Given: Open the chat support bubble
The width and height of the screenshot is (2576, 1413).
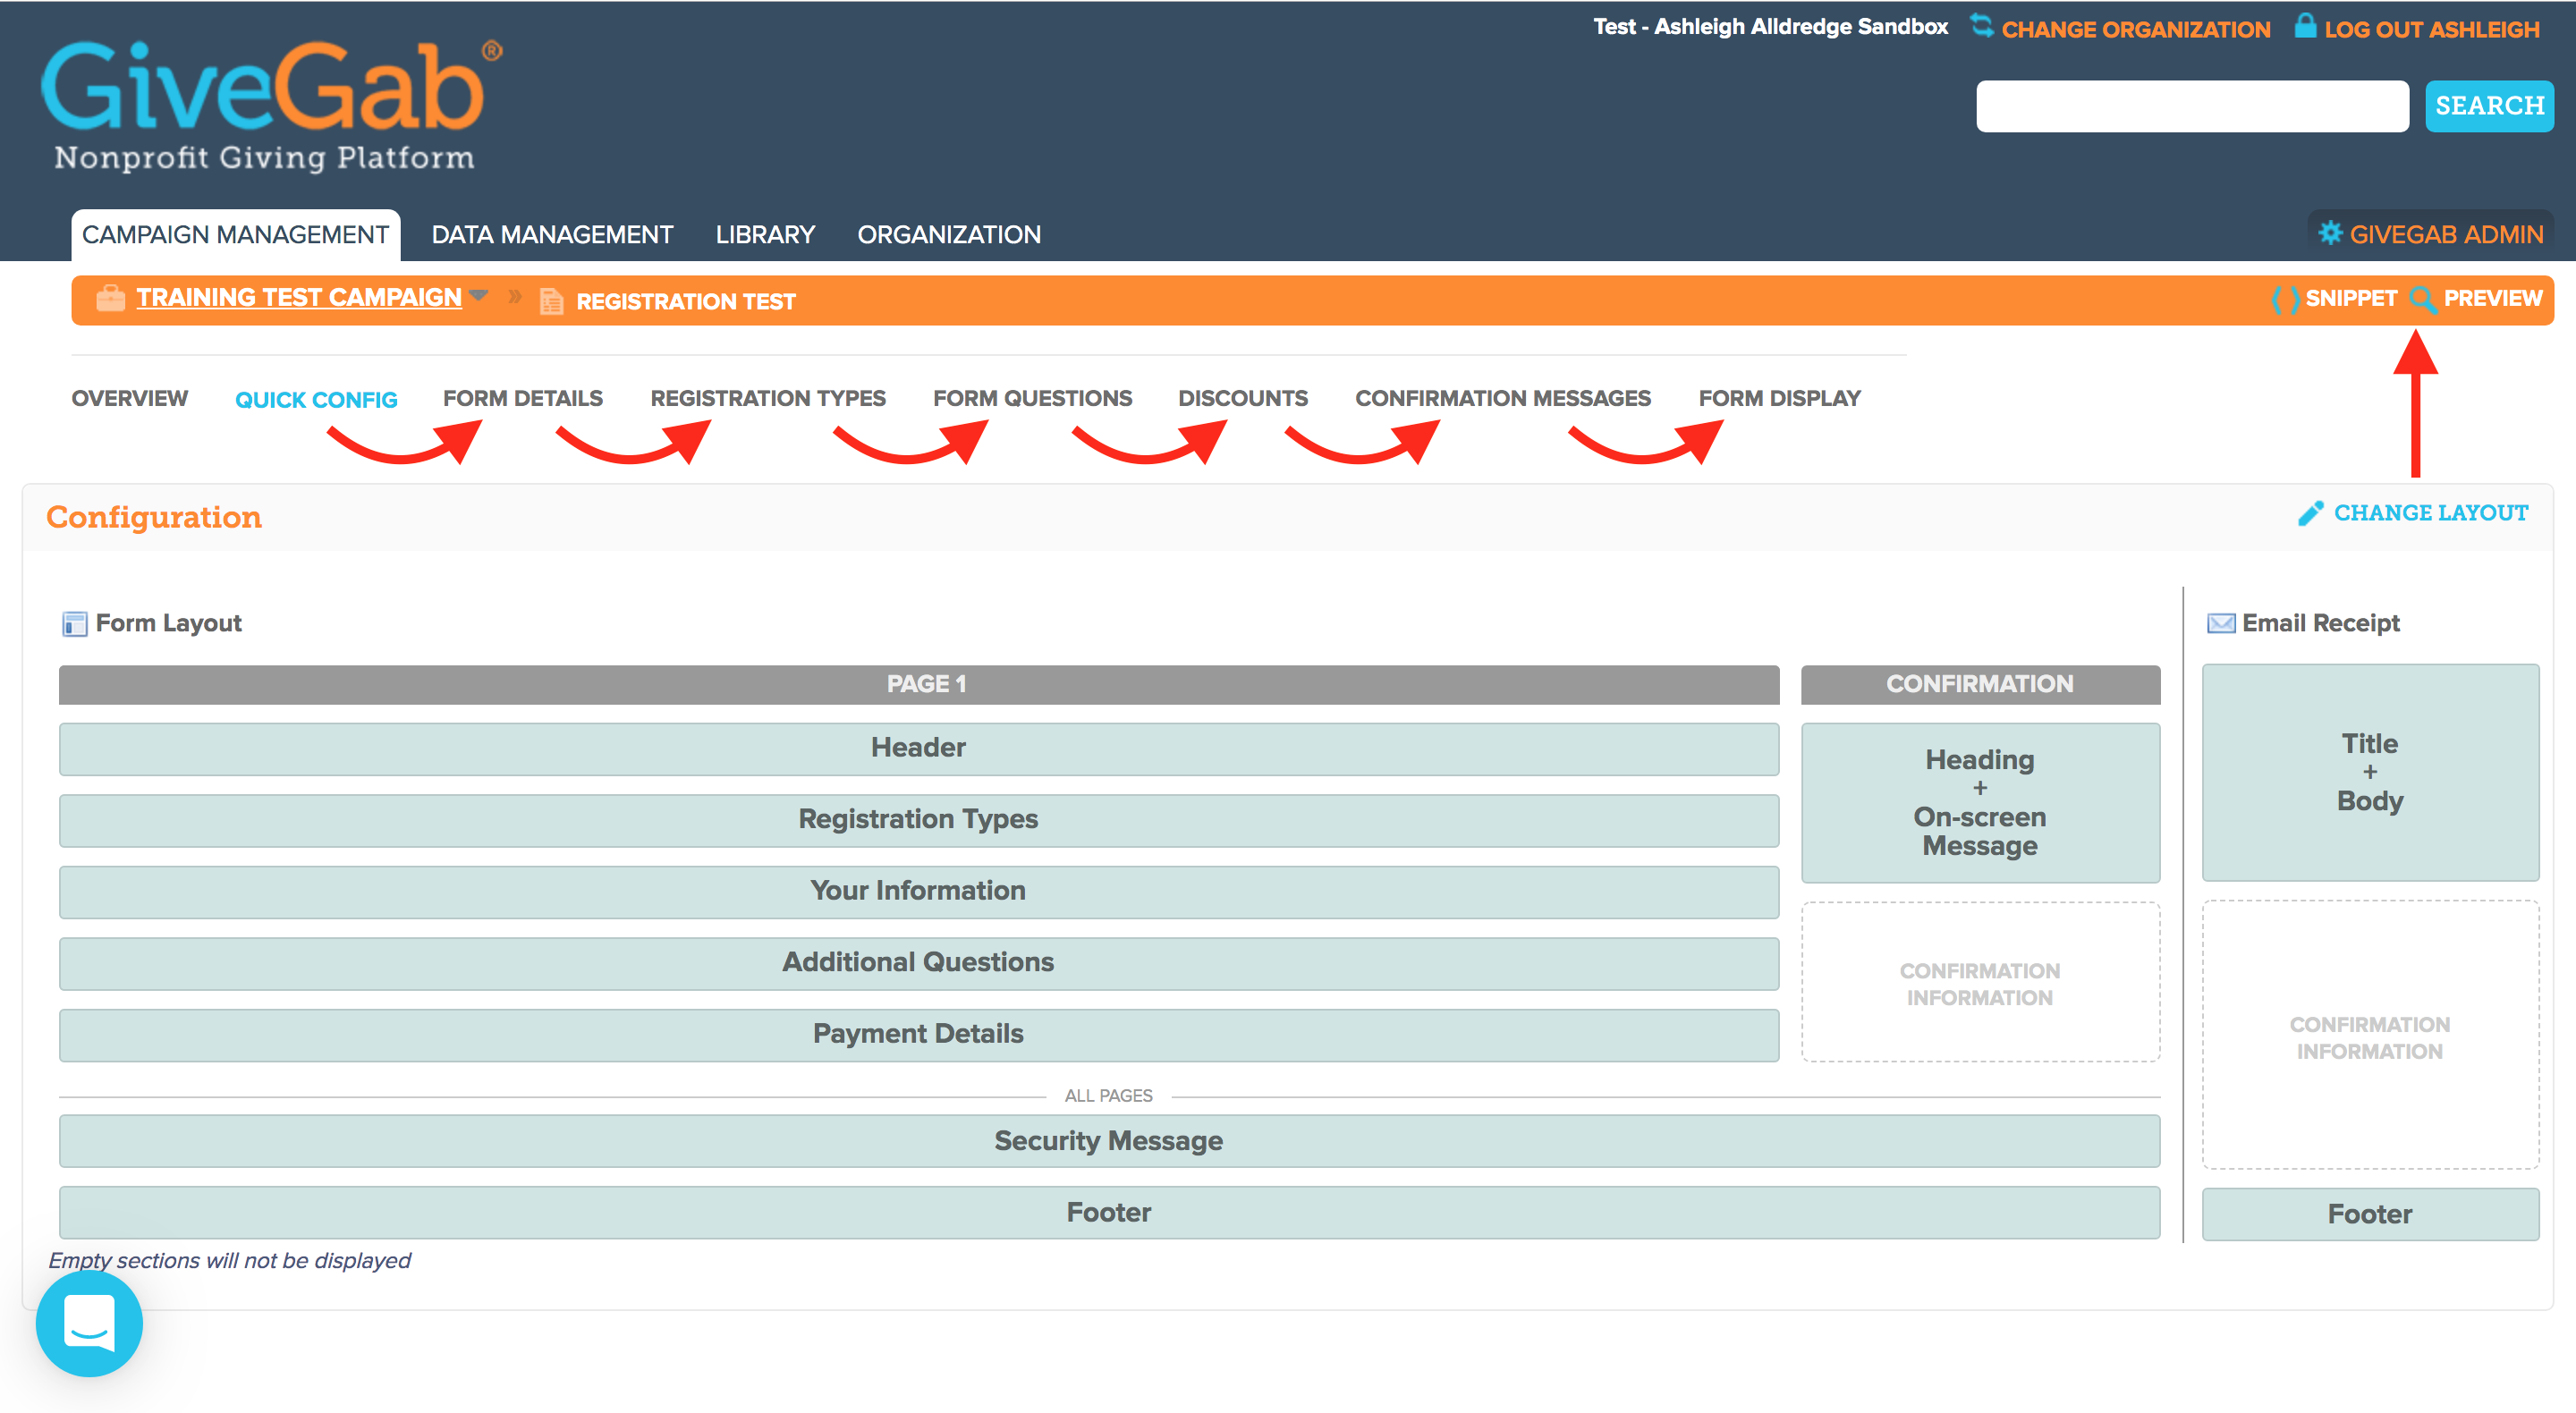Looking at the screenshot, I should 89,1323.
